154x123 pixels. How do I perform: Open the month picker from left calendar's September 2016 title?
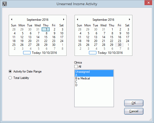click(38, 20)
